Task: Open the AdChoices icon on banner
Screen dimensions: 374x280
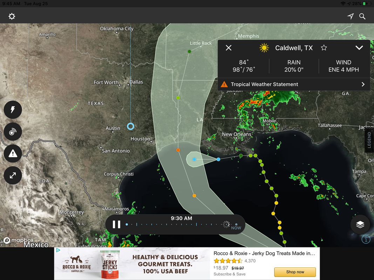Action: (x=58, y=250)
